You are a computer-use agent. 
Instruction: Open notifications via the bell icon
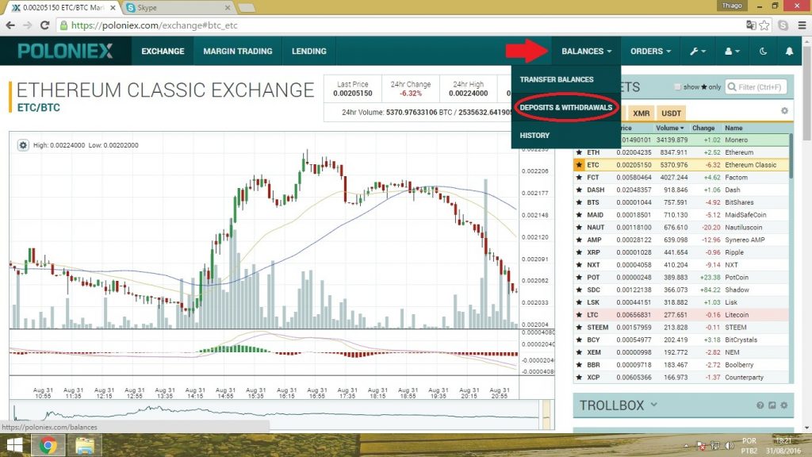[789, 52]
